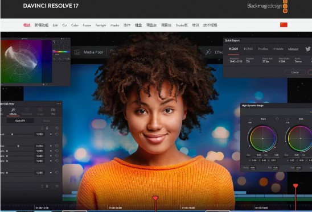
Task: Click Cancel in the Quick Export dialog
Action: tap(295, 72)
